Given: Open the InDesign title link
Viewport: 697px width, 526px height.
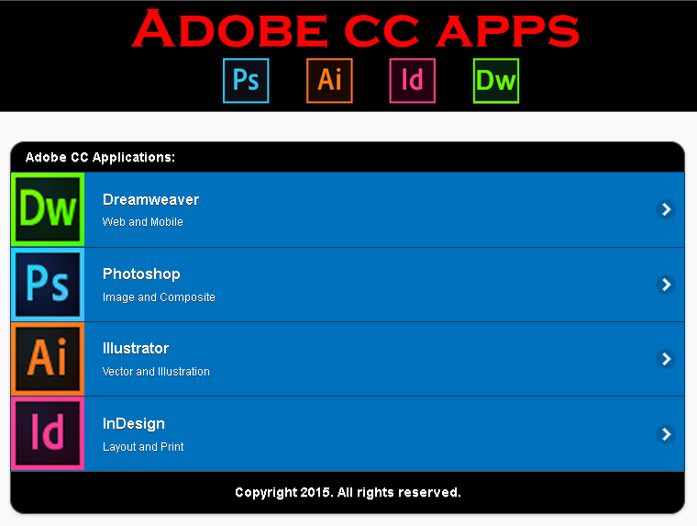Looking at the screenshot, I should 134,424.
